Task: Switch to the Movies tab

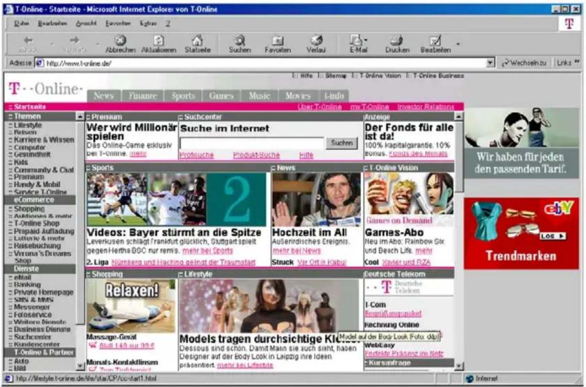Action: click(x=298, y=96)
